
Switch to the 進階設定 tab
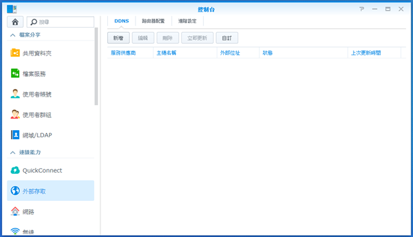(187, 21)
